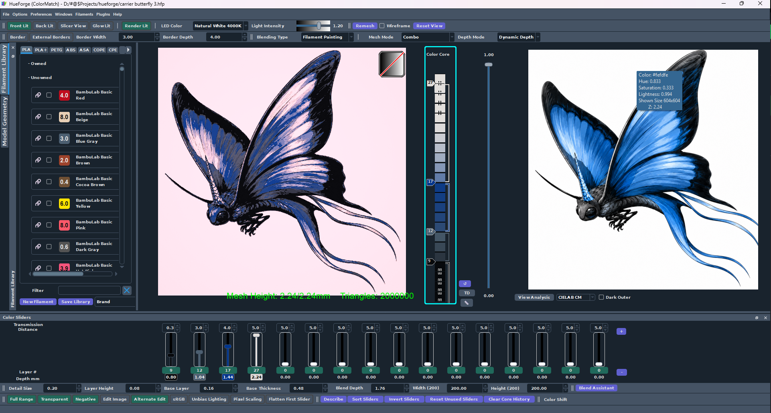771x413 pixels.
Task: Check the BambuLab Basic Red filament checkbox
Action: click(49, 95)
